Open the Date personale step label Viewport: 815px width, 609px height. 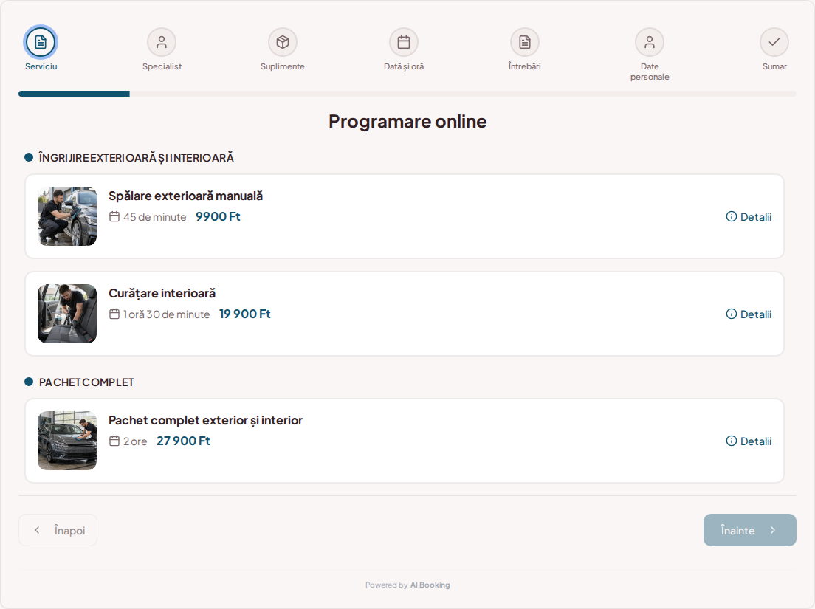[650, 72]
